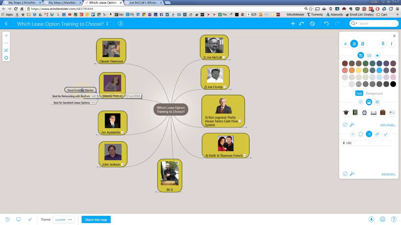Select the color palette style icon

pyautogui.click(x=361, y=55)
